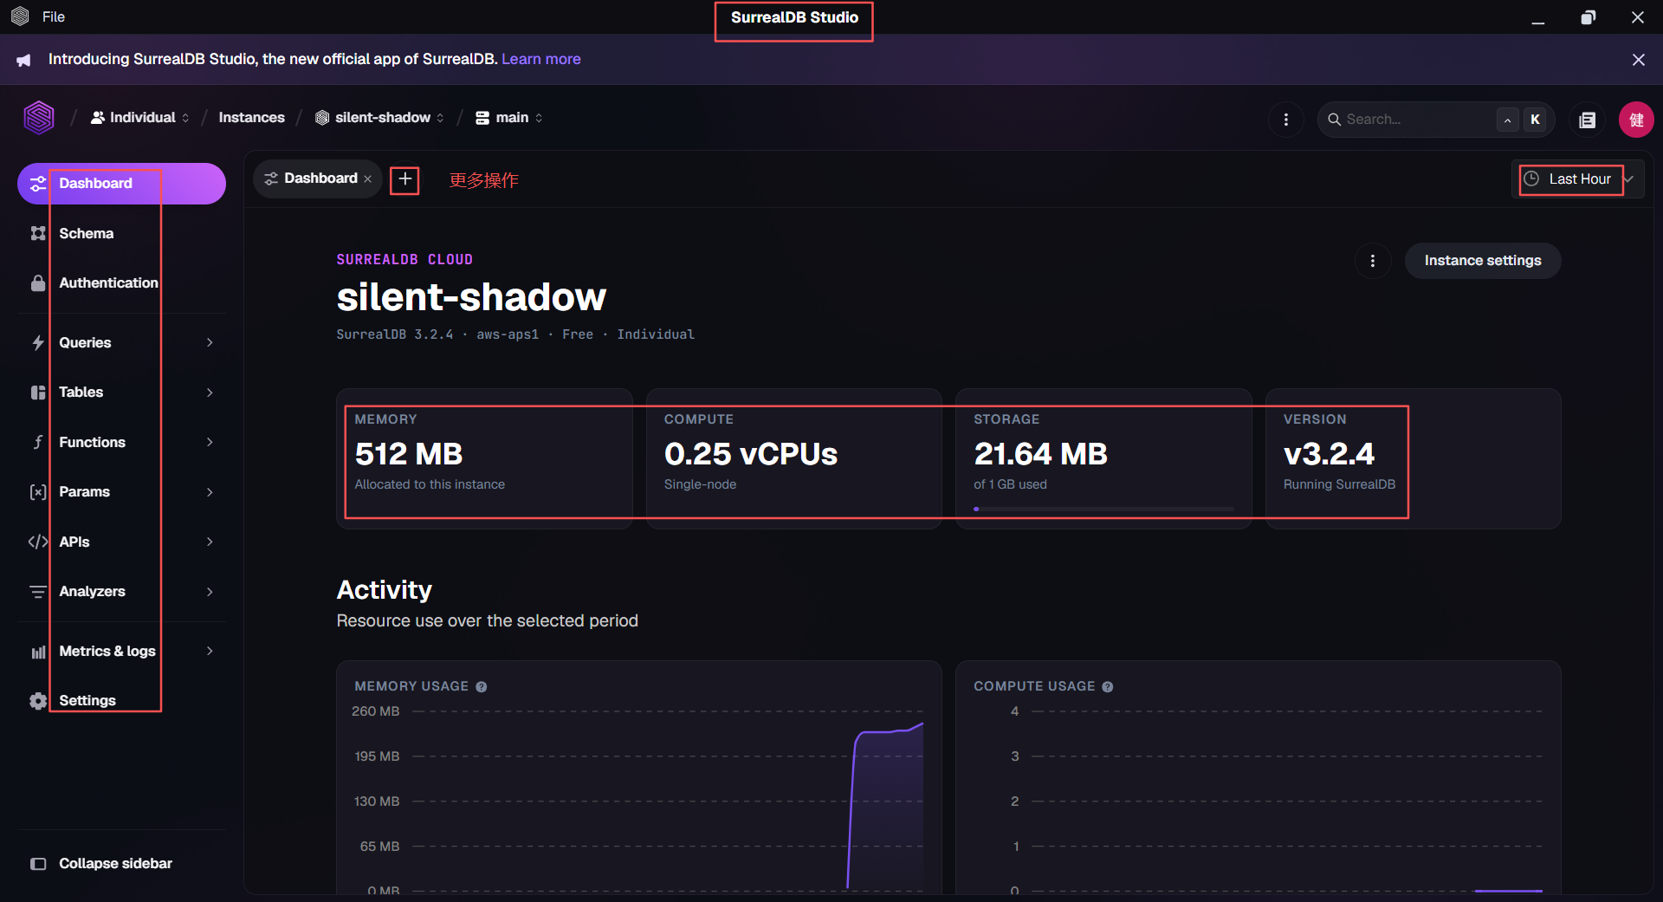
Task: Click the K shortcut key badge
Action: point(1535,120)
